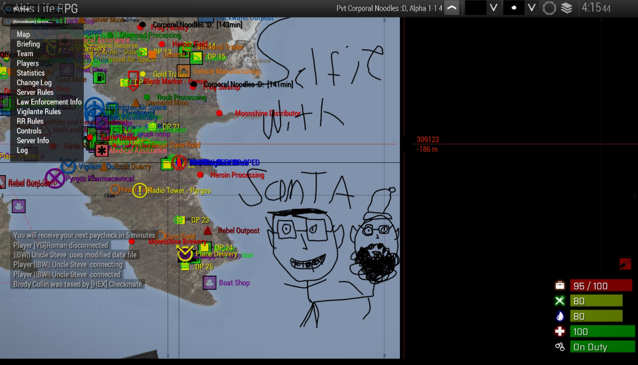Open Vigilante Rules entry
638x365 pixels.
coord(47,112)
